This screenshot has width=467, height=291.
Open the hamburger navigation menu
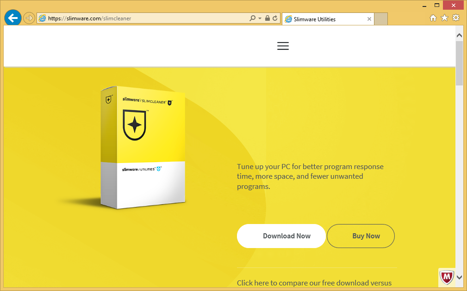[x=283, y=46]
